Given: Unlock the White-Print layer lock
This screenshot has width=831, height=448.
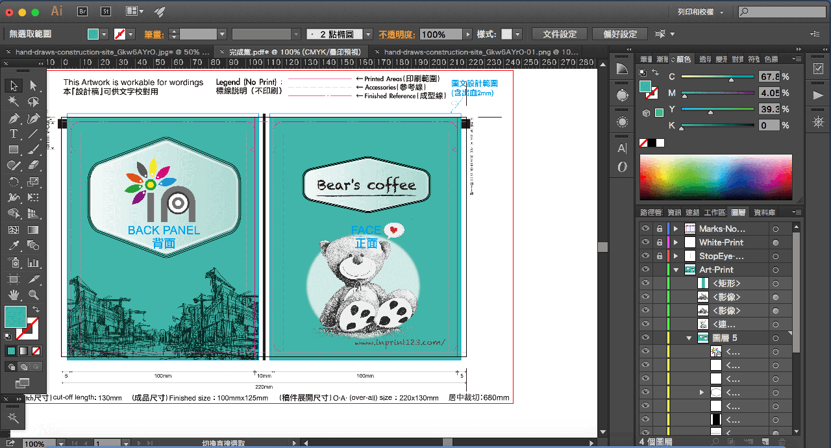Looking at the screenshot, I should (660, 242).
